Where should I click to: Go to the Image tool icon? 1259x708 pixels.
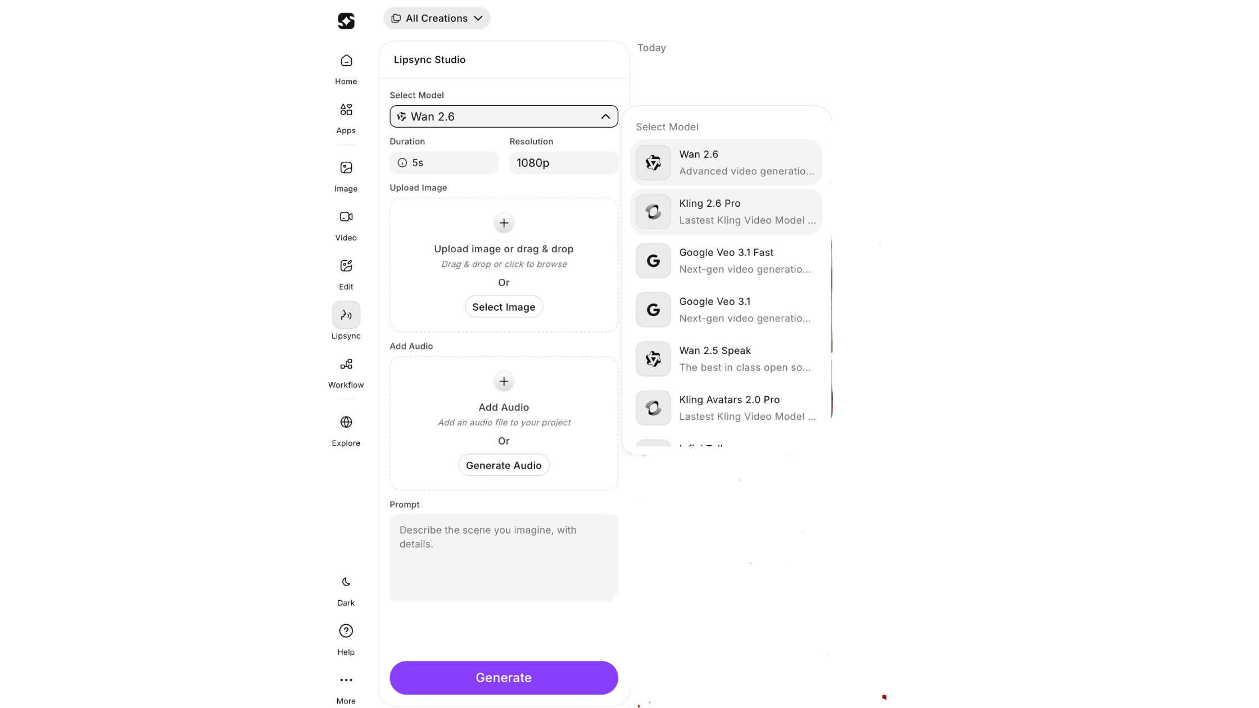(x=346, y=168)
